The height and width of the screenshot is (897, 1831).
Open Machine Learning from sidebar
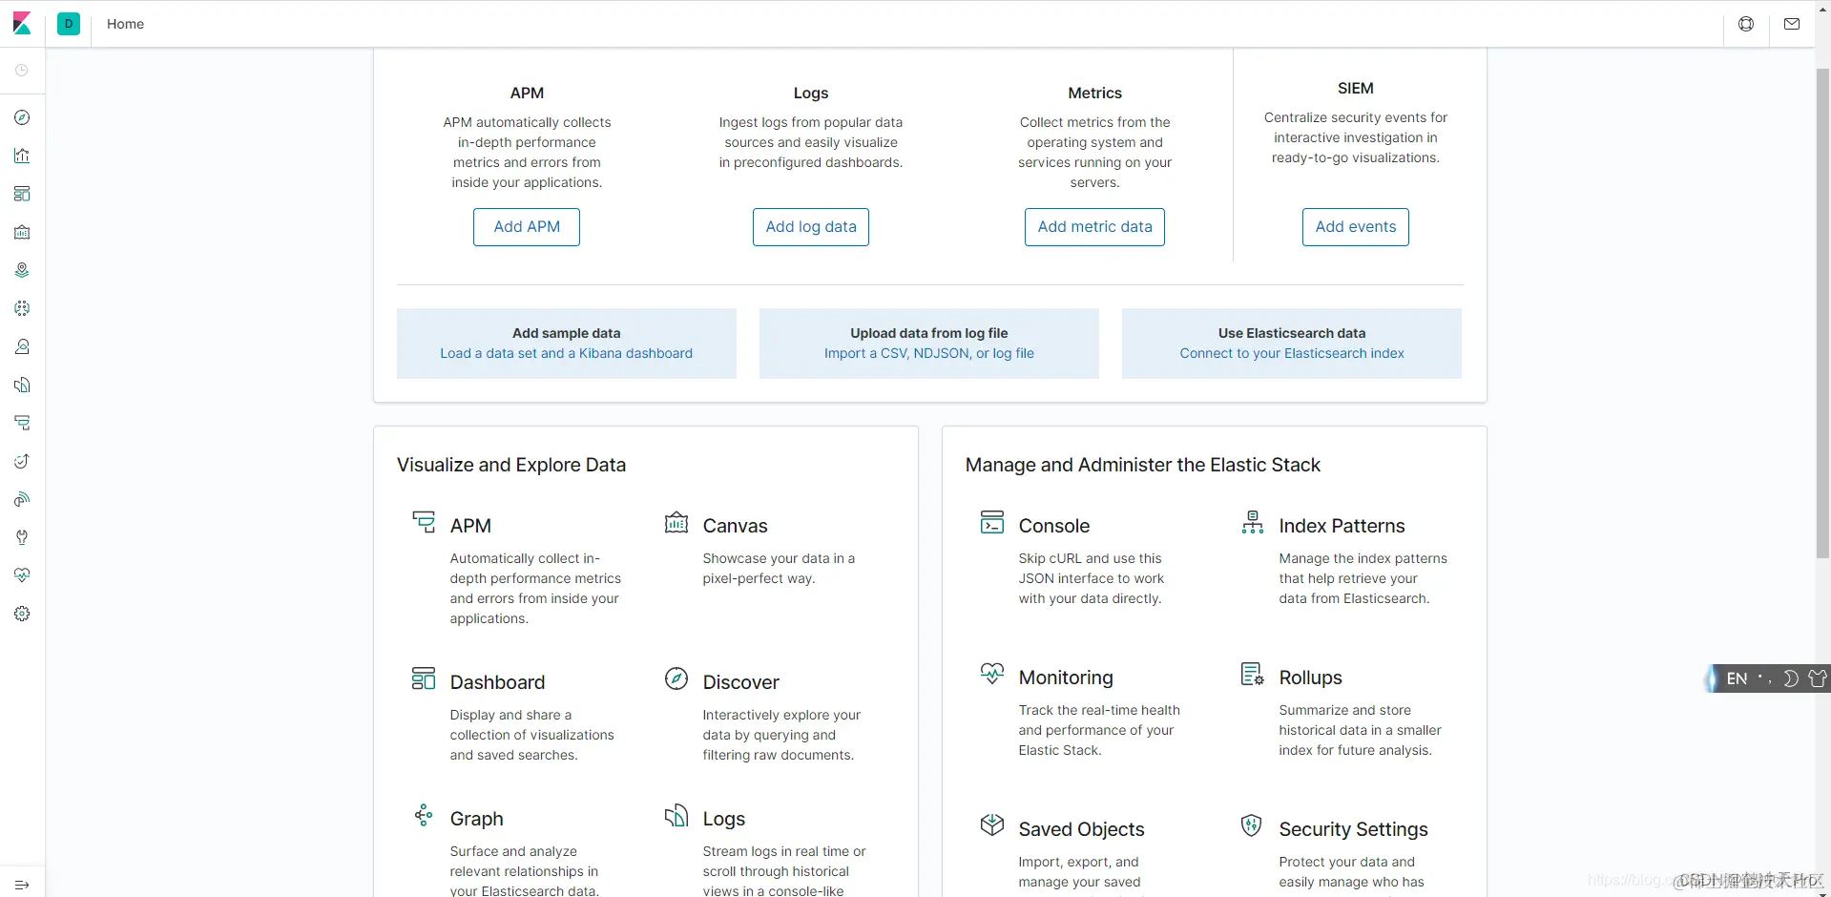22,308
